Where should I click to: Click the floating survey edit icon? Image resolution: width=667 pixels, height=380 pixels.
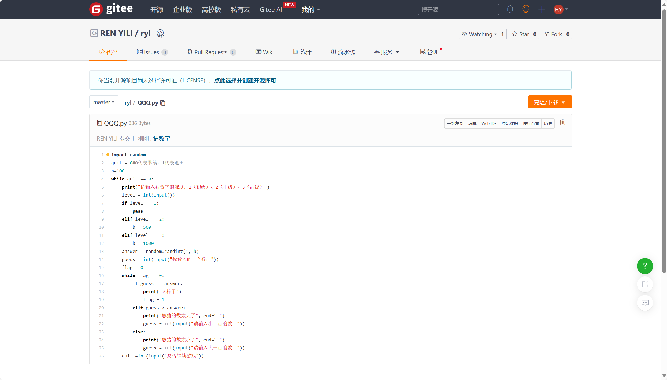coord(645,284)
